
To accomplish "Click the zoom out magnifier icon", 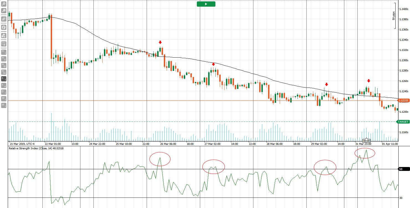I will [x=4, y=11].
